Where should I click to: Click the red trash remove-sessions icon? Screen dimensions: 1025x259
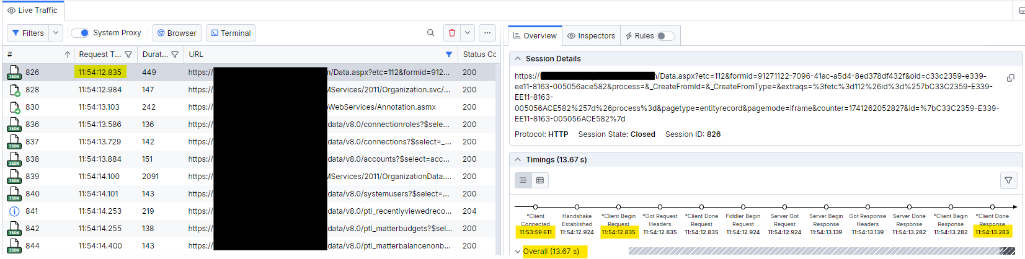click(x=452, y=33)
